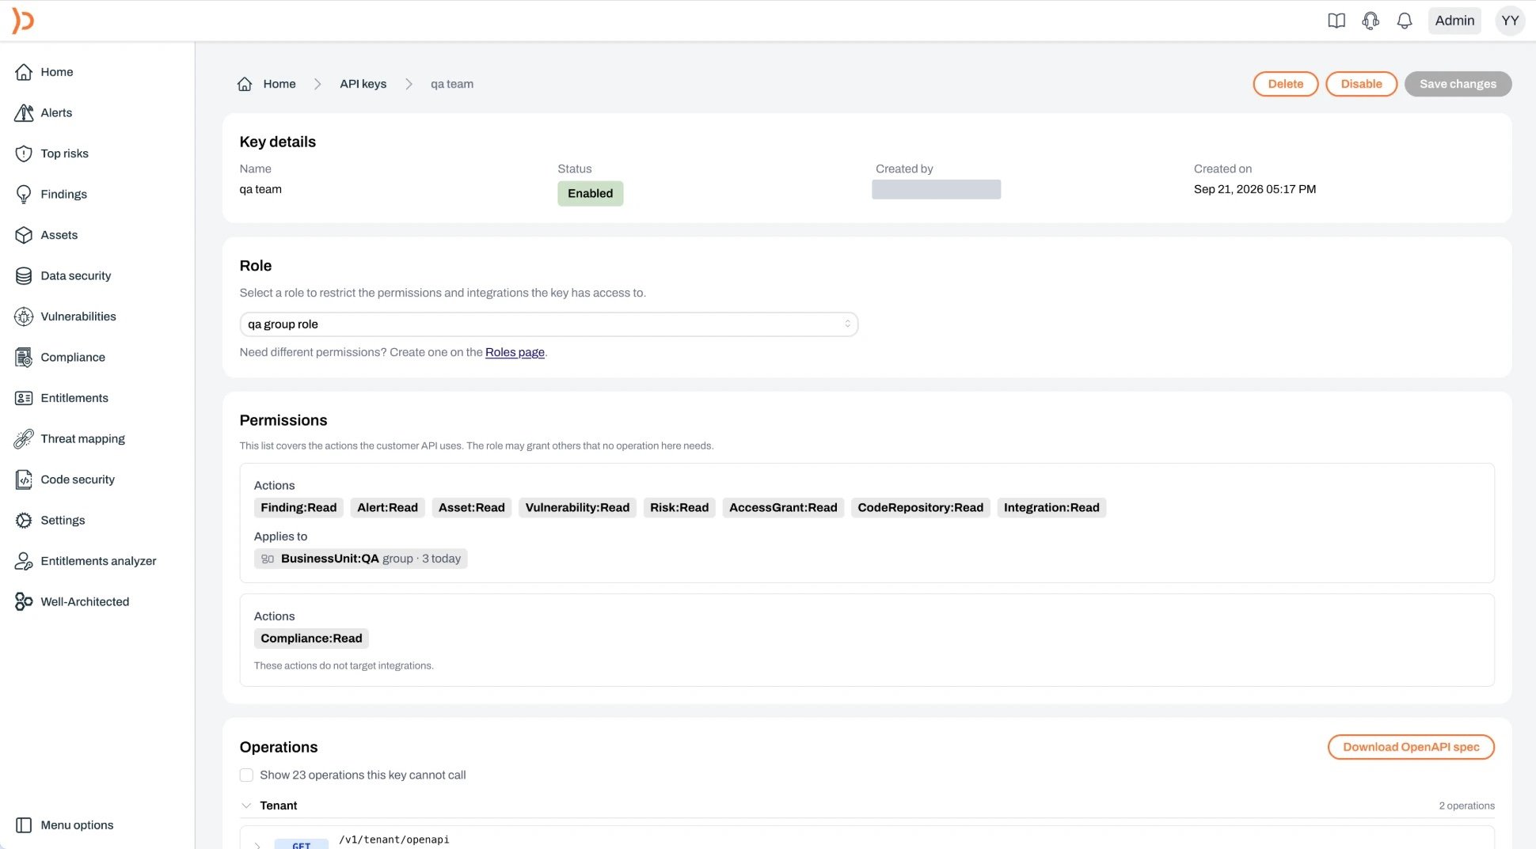Click the Entitlements analyzer person icon

pyautogui.click(x=24, y=561)
